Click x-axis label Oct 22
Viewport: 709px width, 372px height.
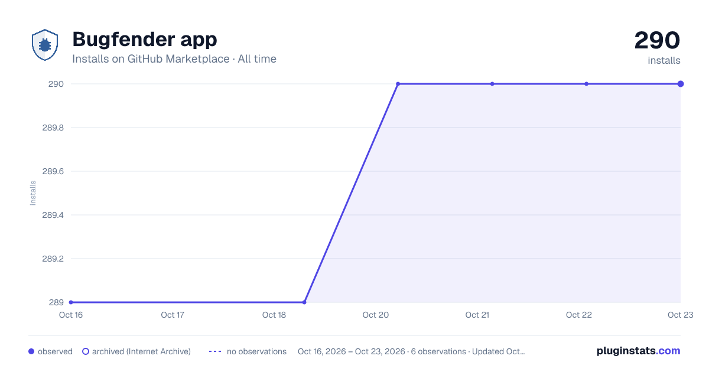click(579, 315)
